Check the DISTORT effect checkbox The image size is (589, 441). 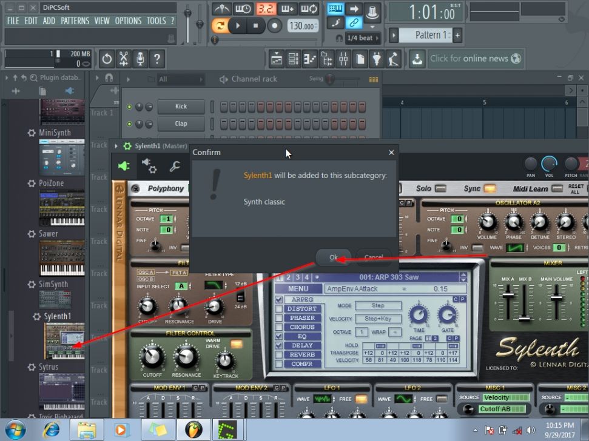[278, 308]
